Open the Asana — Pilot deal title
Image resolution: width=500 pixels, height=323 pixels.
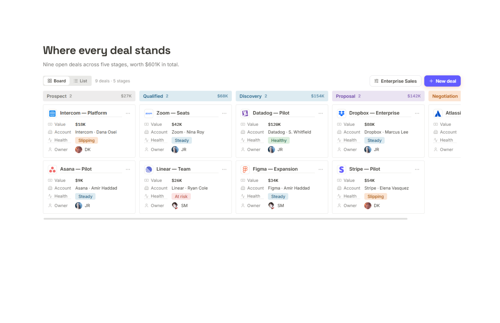pyautogui.click(x=76, y=169)
